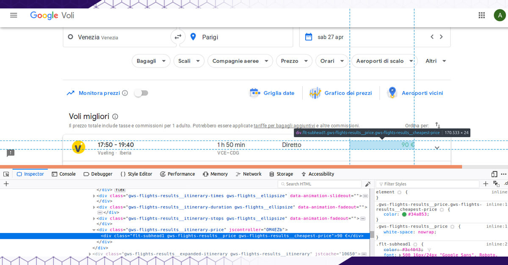The height and width of the screenshot is (265, 508).
Task: Open devtools more options menu
Action: click(503, 174)
